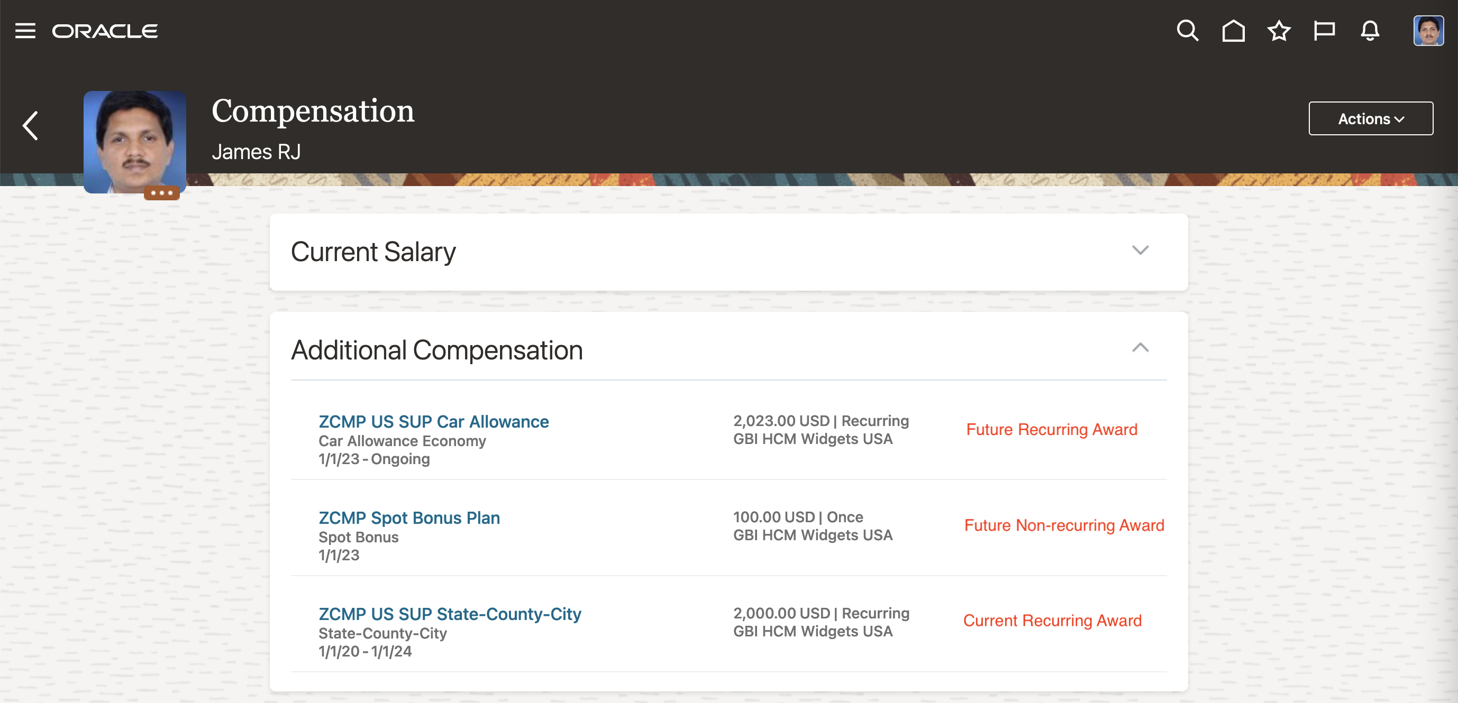
Task: Open Favorites star icon
Action: 1279,31
